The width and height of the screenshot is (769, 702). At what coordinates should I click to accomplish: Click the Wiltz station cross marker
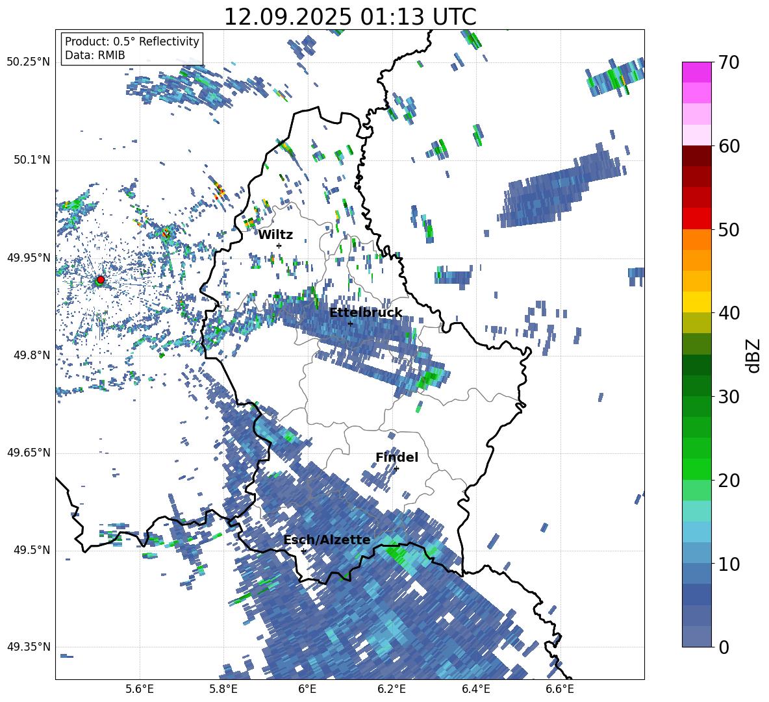pos(279,245)
